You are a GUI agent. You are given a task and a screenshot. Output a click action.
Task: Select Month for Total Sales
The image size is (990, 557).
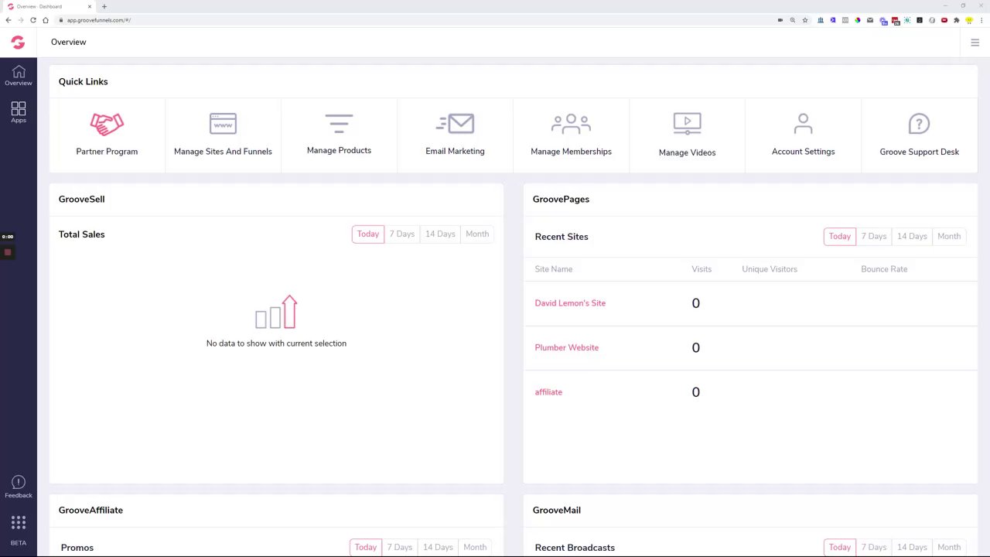point(477,234)
